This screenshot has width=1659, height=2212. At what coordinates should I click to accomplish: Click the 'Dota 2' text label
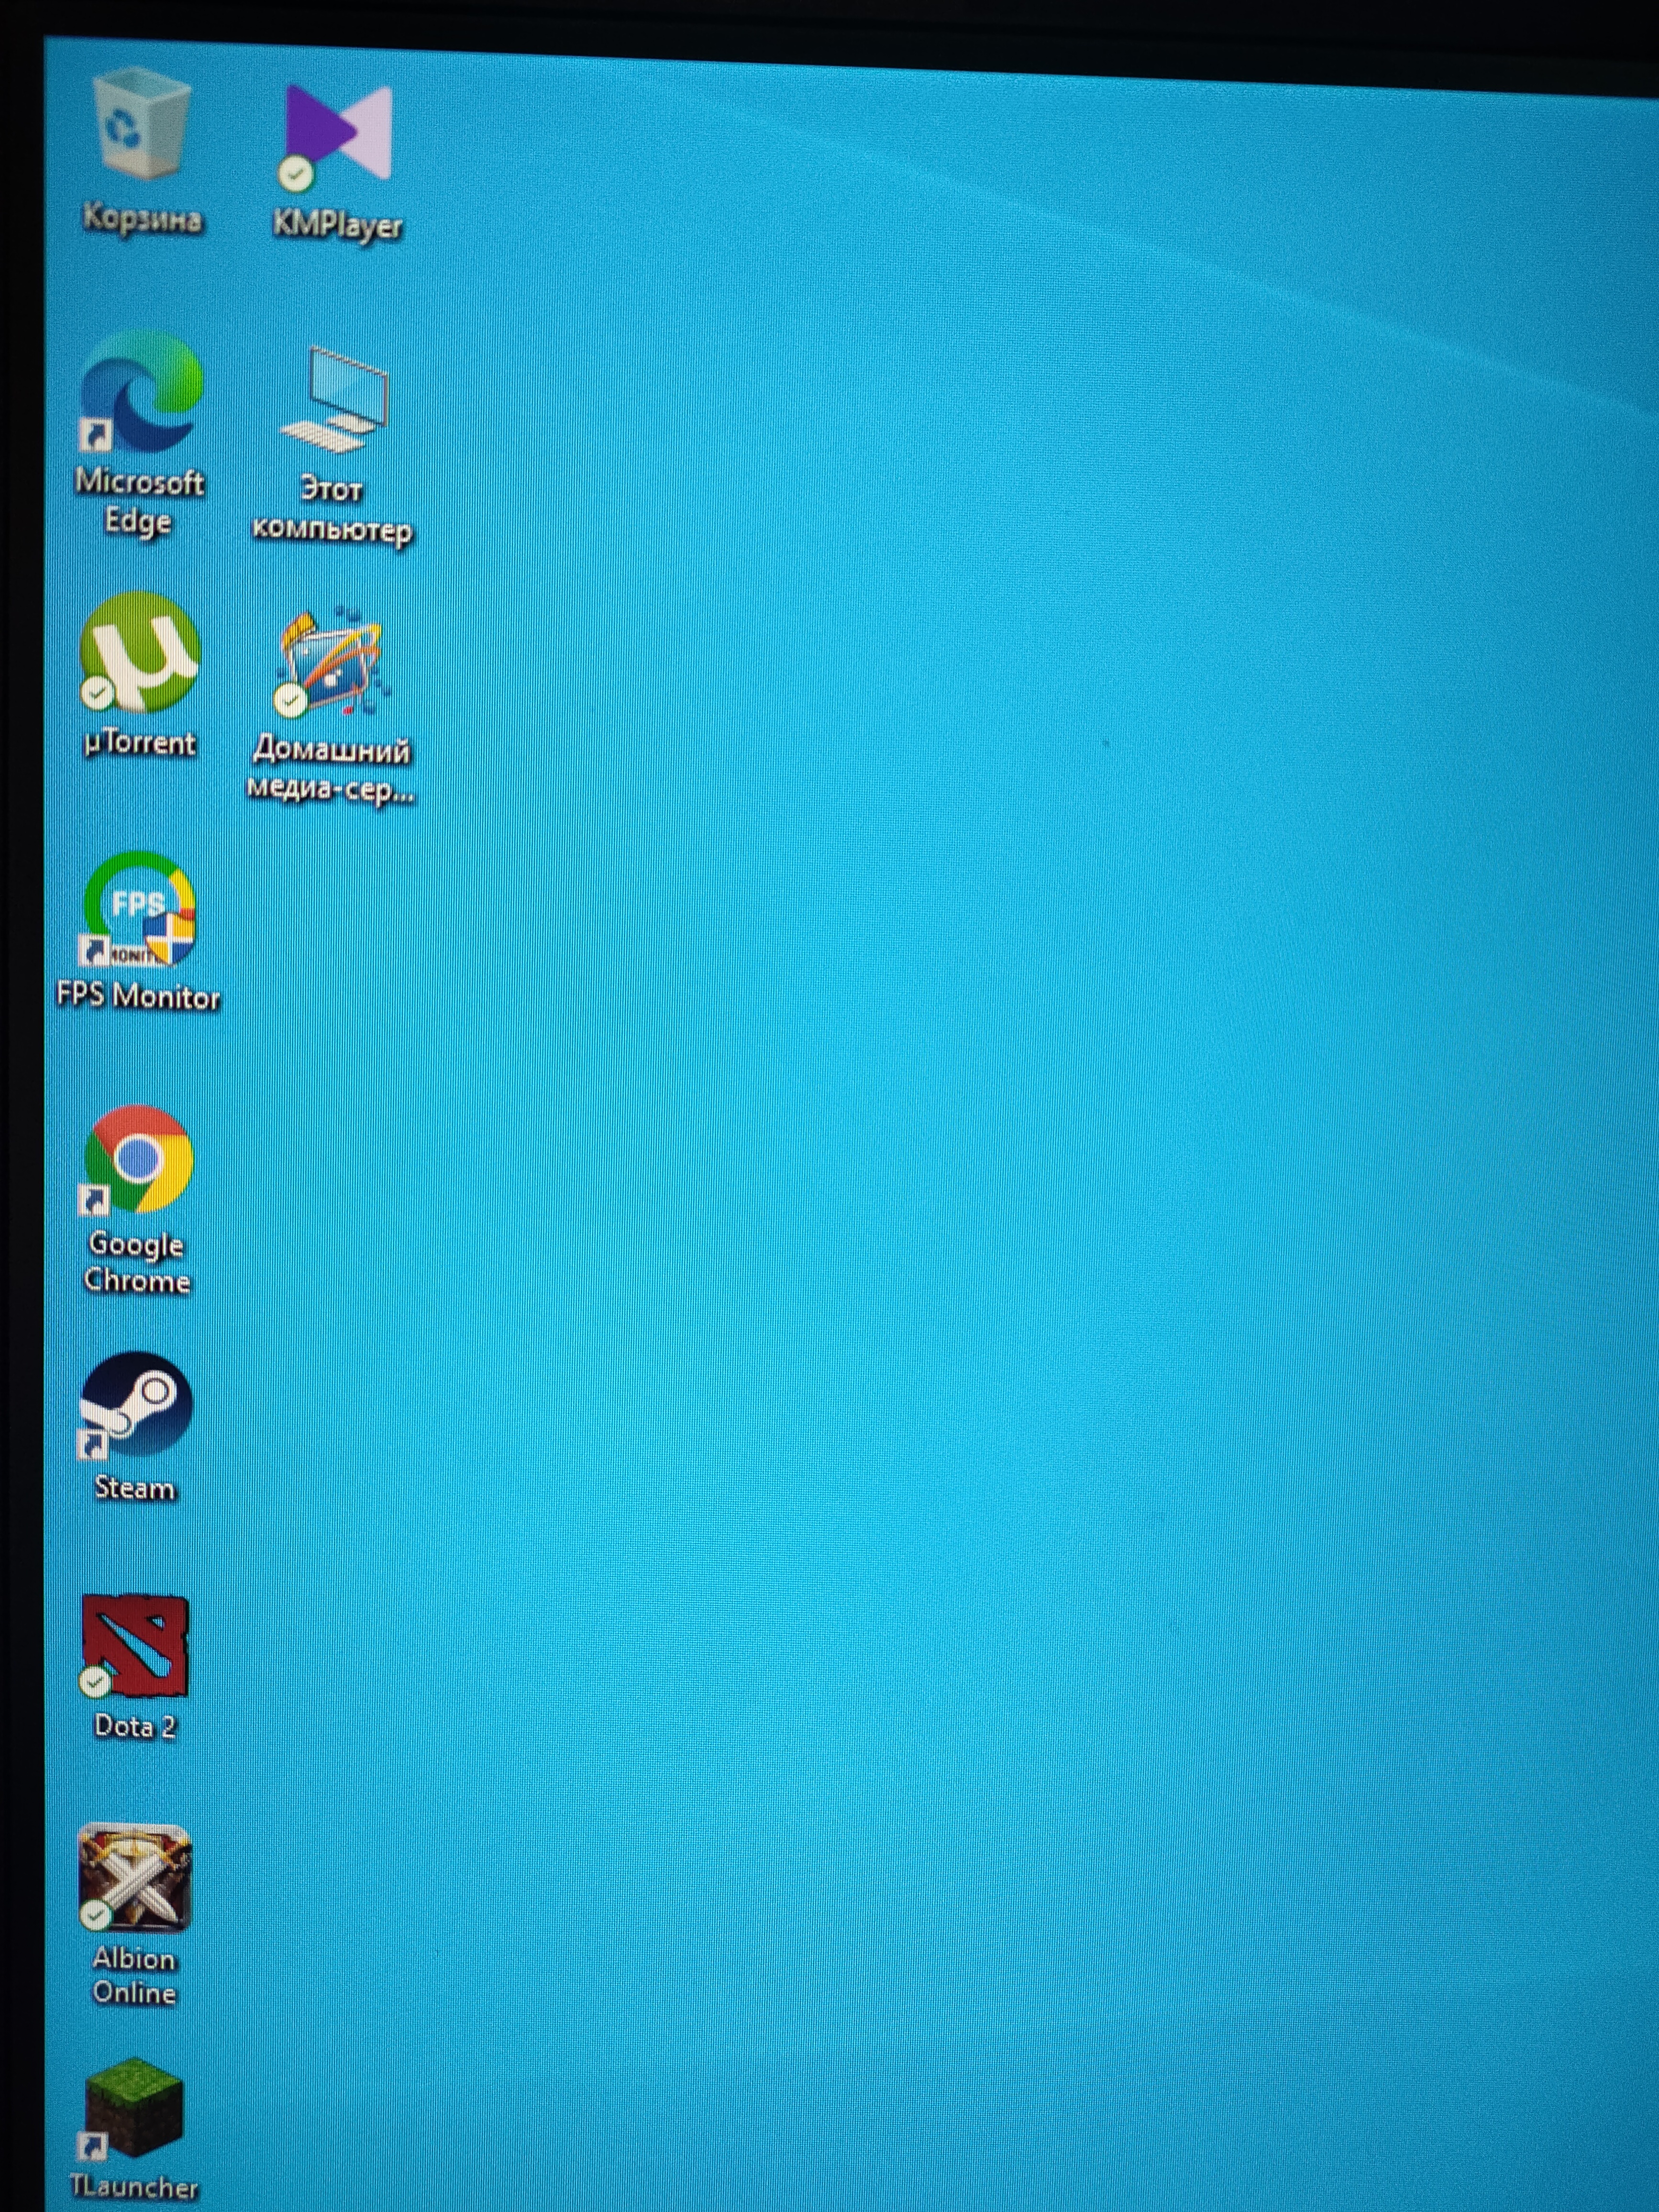pos(134,1727)
